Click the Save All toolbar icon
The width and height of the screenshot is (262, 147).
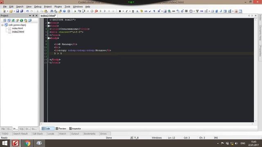tap(22, 11)
